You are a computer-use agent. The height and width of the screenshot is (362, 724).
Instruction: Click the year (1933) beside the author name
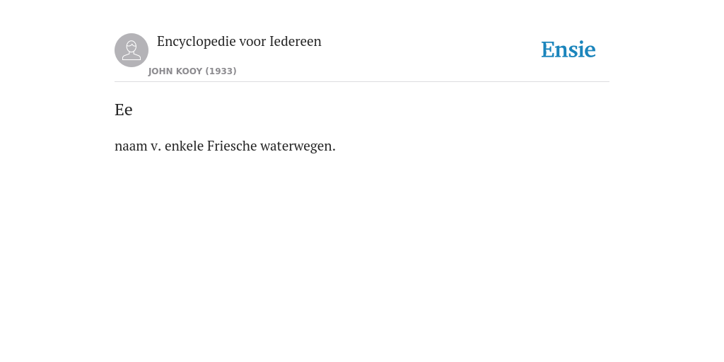point(221,71)
